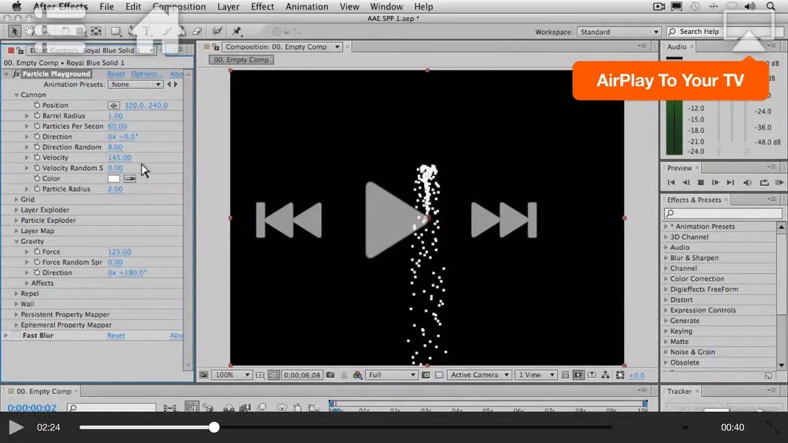The image size is (788, 443).
Task: Click First Frame button in Preview panel
Action: [671, 183]
